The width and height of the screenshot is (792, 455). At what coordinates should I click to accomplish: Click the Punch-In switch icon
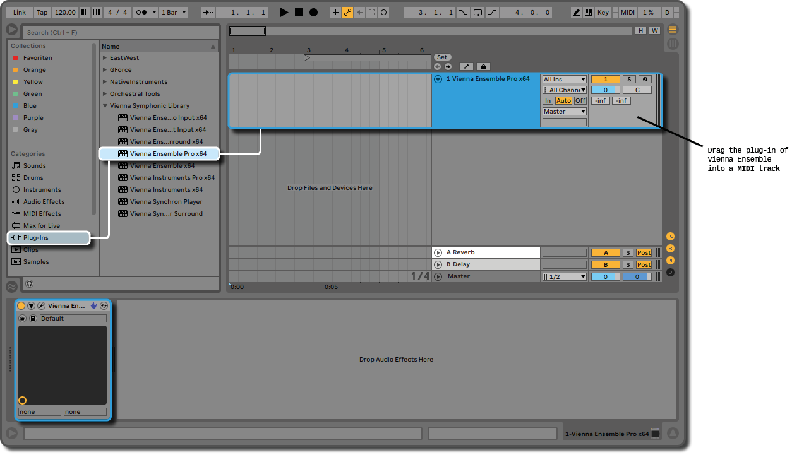pyautogui.click(x=464, y=12)
